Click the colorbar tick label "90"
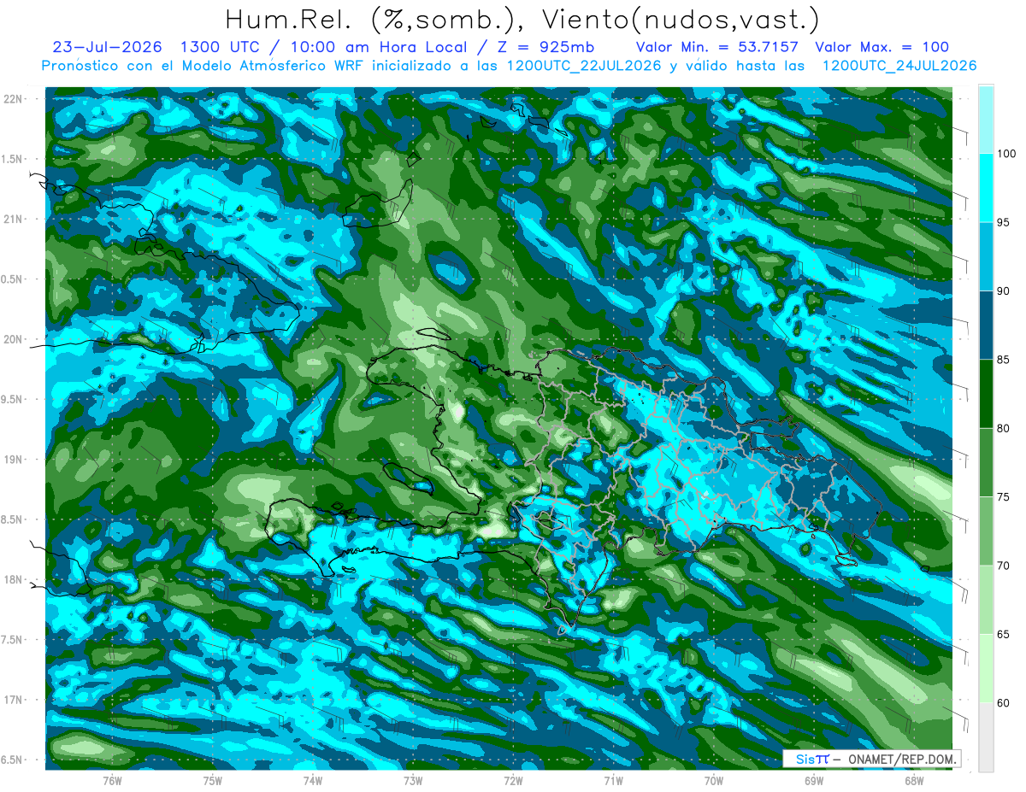1026x792 pixels. click(1005, 291)
